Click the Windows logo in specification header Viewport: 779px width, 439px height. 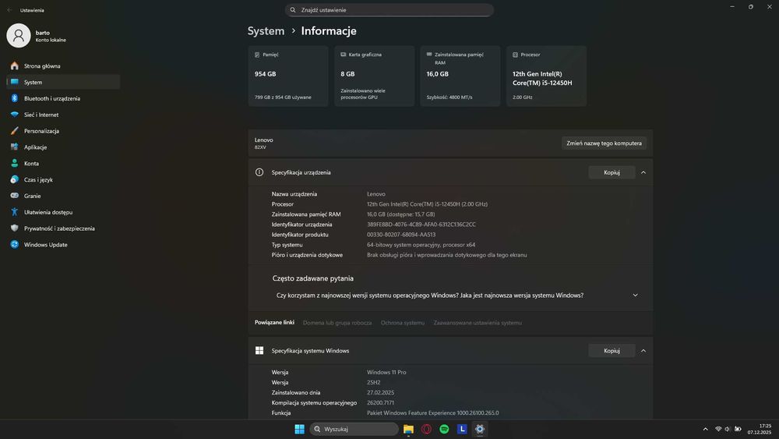[x=259, y=351]
